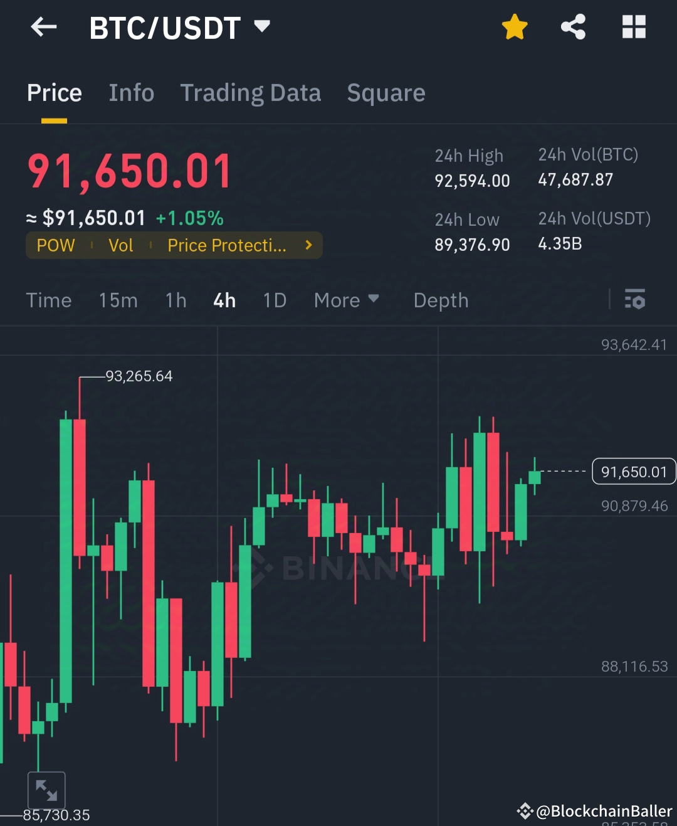This screenshot has width=677, height=826.
Task: Toggle BTC/USDT as favorite with the star
Action: tap(514, 26)
